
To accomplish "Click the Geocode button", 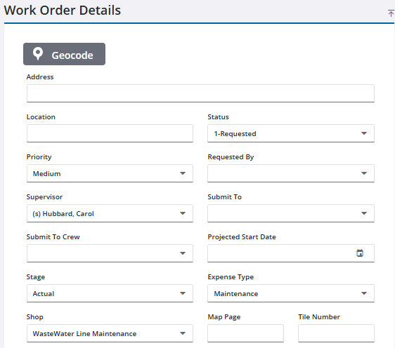I will pyautogui.click(x=64, y=54).
